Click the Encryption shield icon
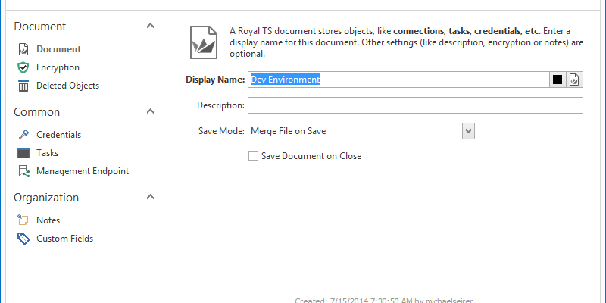This screenshot has width=606, height=303. click(x=23, y=67)
